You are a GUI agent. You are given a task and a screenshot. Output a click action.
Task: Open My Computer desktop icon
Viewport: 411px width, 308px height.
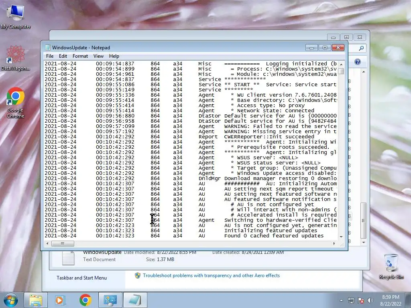(16, 16)
